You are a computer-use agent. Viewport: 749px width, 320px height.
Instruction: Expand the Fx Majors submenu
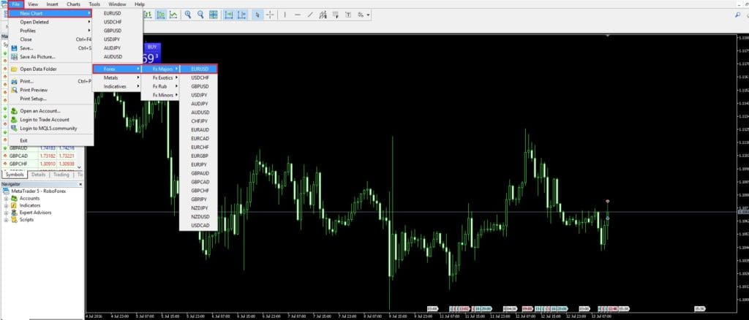click(x=160, y=69)
